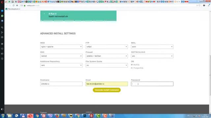Open My Flow send icon in sidebar
211x118 pixels.
click(2, 32)
